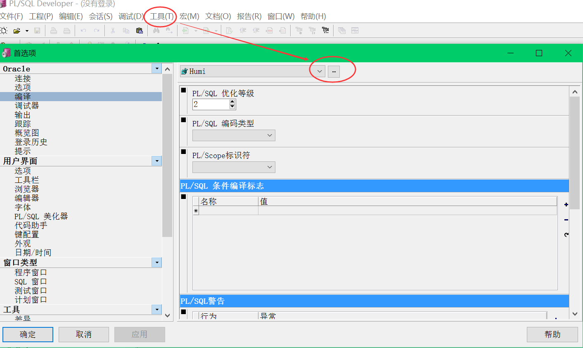Click the Print setup toolbar icon
This screenshot has width=583, height=348.
(67, 31)
